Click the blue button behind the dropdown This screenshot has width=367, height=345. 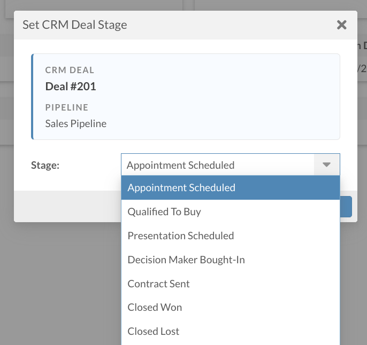point(346,207)
